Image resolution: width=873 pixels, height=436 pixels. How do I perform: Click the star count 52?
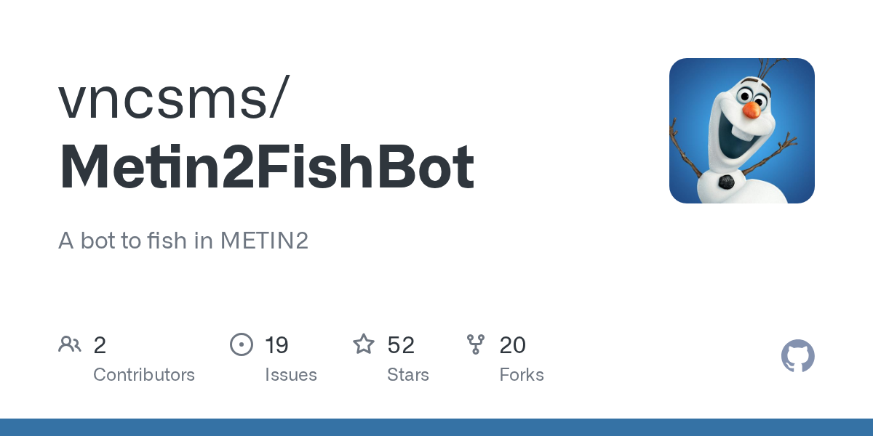(401, 345)
